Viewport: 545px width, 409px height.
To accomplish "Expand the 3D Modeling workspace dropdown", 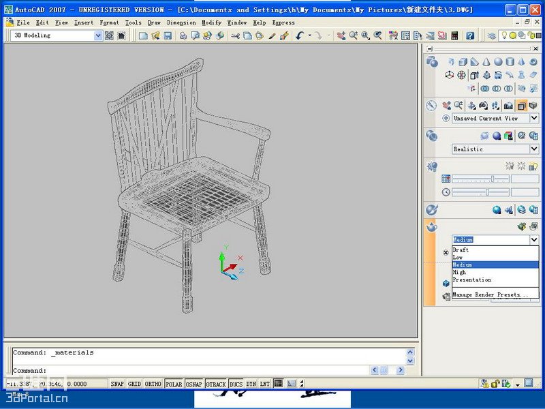I will 98,35.
